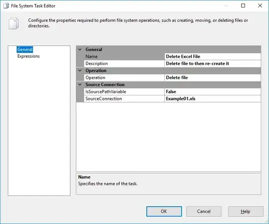Maximize the File System Task Editor window
The height and width of the screenshot is (224, 269).
click(243, 5)
